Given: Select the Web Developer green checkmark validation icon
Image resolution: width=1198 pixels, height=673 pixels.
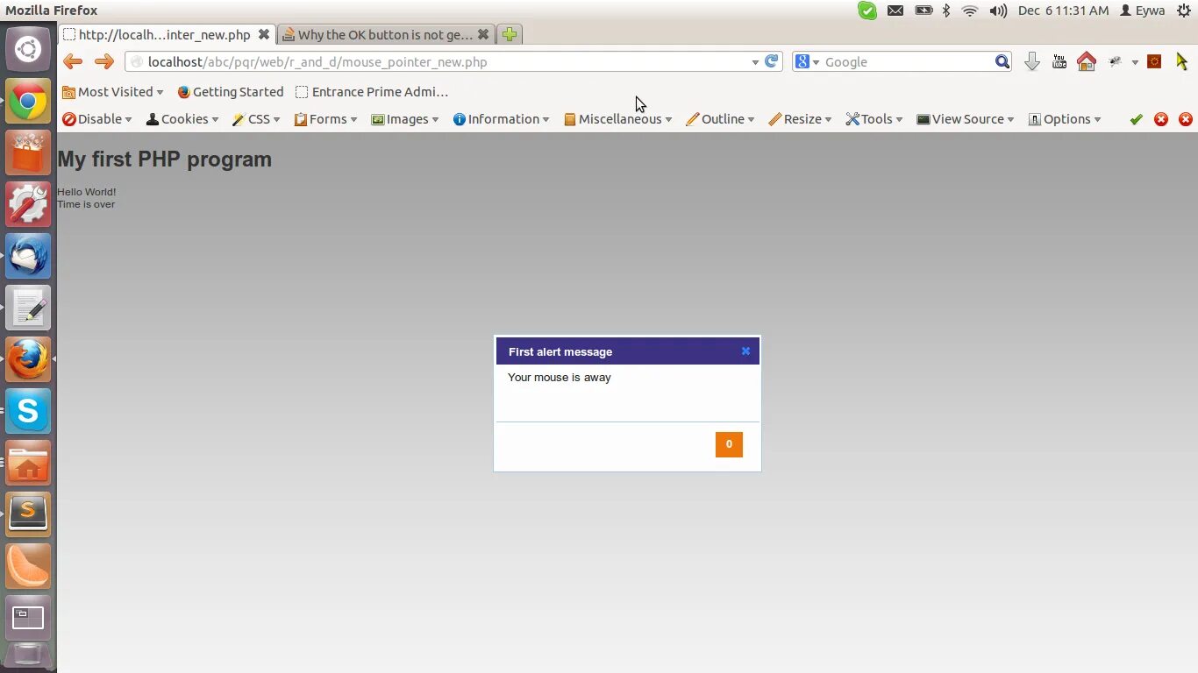Looking at the screenshot, I should [1136, 118].
